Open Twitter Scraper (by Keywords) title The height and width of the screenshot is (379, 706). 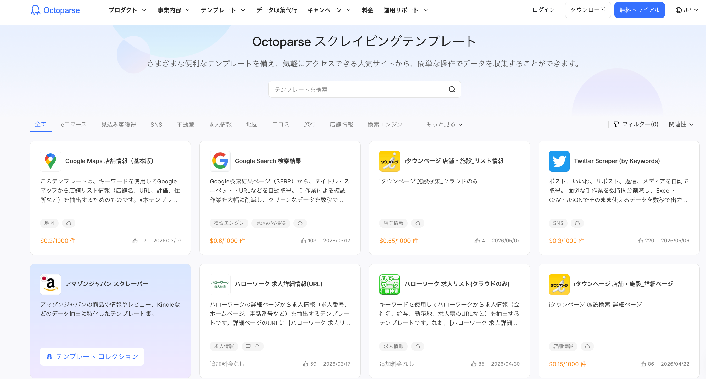click(x=617, y=161)
